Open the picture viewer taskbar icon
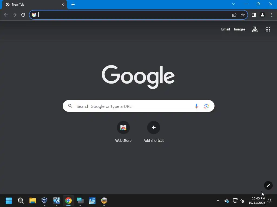This screenshot has height=207, width=277. tap(92, 201)
